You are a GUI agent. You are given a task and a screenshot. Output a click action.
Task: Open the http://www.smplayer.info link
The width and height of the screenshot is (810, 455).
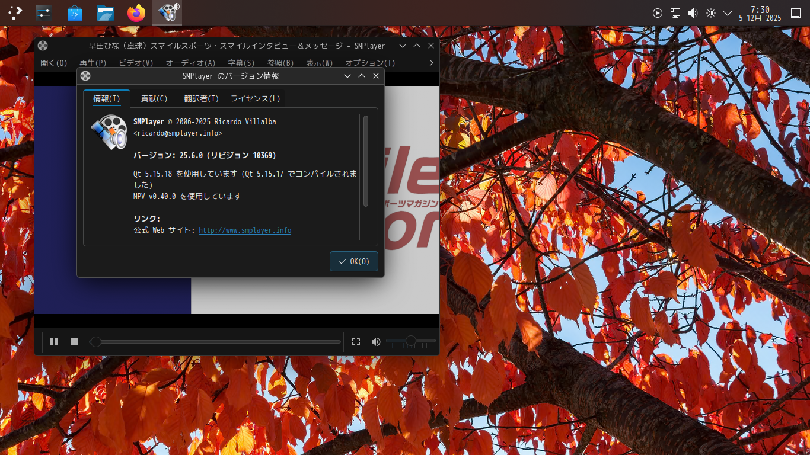click(245, 230)
